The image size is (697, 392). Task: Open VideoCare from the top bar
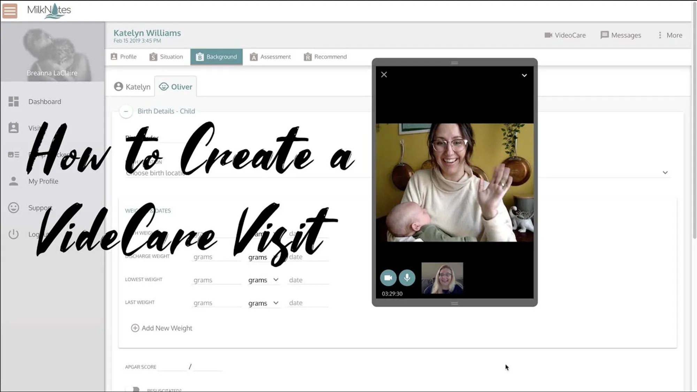coord(565,35)
